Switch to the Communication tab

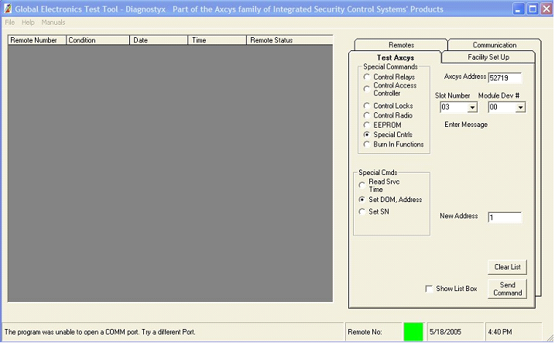coord(495,45)
